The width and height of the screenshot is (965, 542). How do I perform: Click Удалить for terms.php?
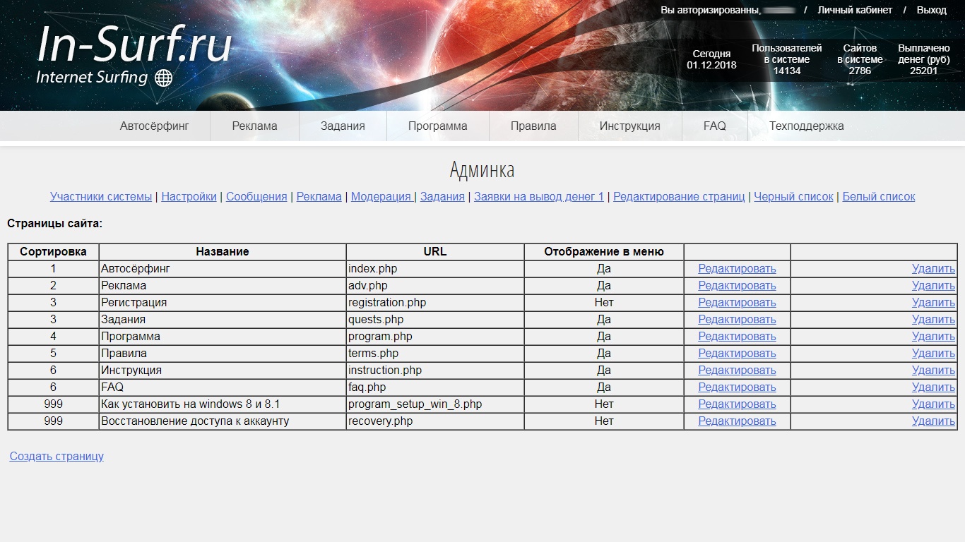point(933,354)
